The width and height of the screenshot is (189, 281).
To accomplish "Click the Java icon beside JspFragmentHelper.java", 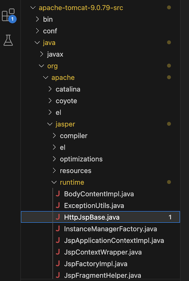I will coord(58,275).
